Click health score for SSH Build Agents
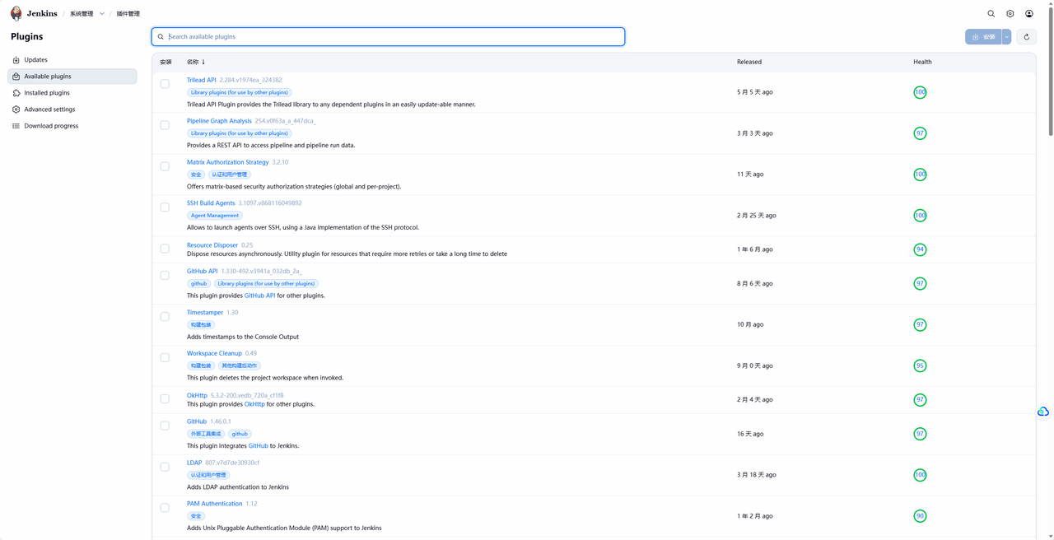 pos(920,216)
